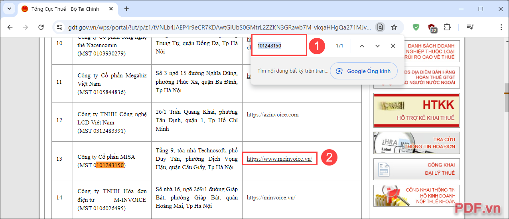Close the find-in-page bar
The image size is (509, 219).
pyautogui.click(x=393, y=46)
